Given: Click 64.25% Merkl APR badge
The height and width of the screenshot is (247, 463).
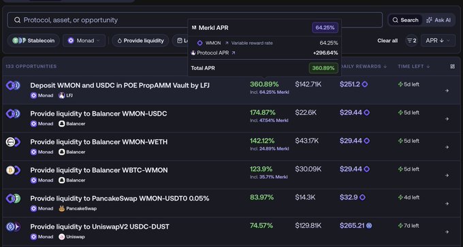Looking at the screenshot, I should point(325,28).
